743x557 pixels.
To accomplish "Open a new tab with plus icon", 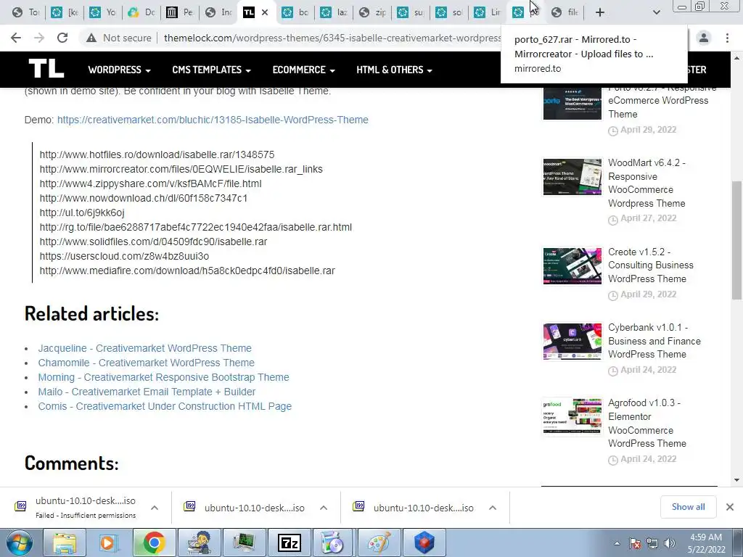I will pyautogui.click(x=600, y=12).
